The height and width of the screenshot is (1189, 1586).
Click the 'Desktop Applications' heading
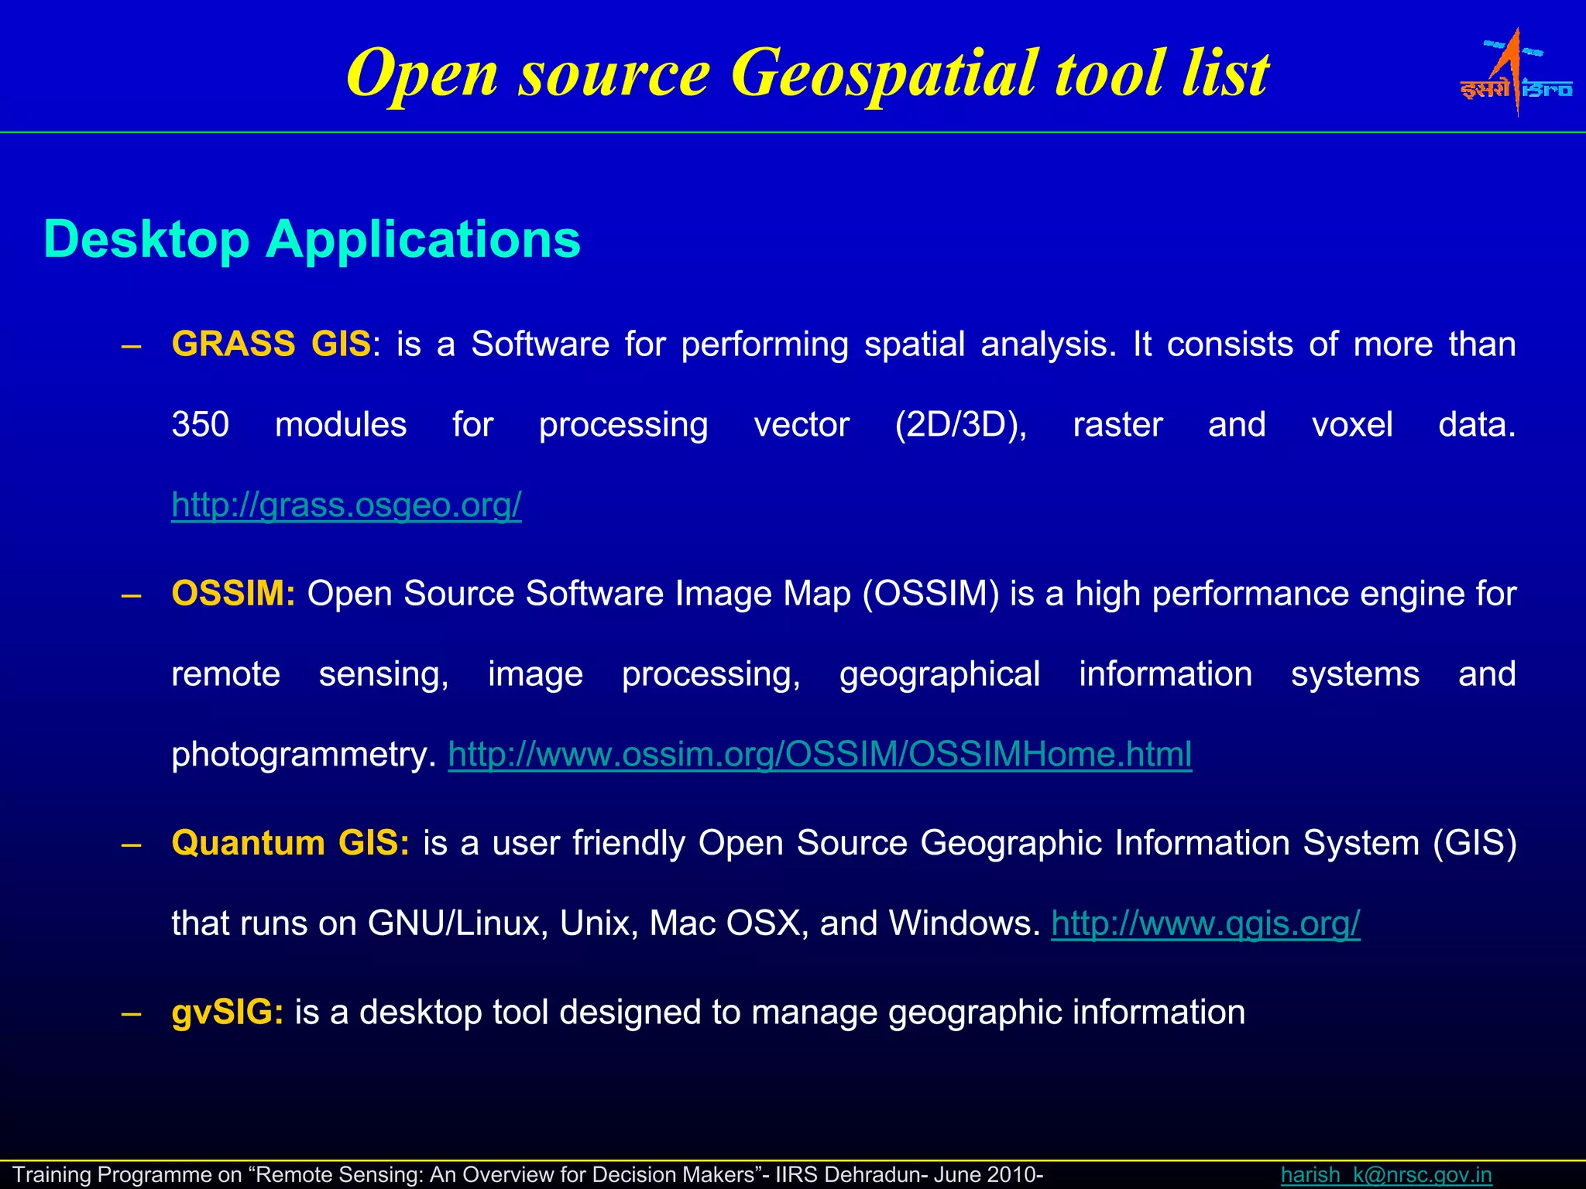click(312, 239)
